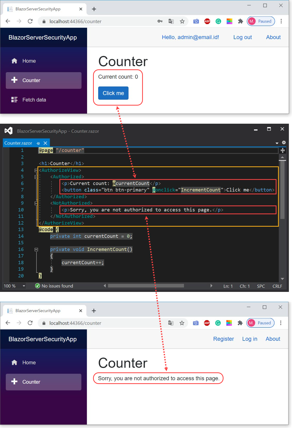Collapse IncrementCount method on line 16
Image resolution: width=292 pixels, height=428 pixels.
[x=36, y=249]
